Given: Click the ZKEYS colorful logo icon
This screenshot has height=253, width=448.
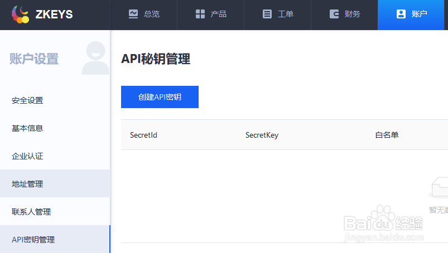Looking at the screenshot, I should (x=20, y=14).
